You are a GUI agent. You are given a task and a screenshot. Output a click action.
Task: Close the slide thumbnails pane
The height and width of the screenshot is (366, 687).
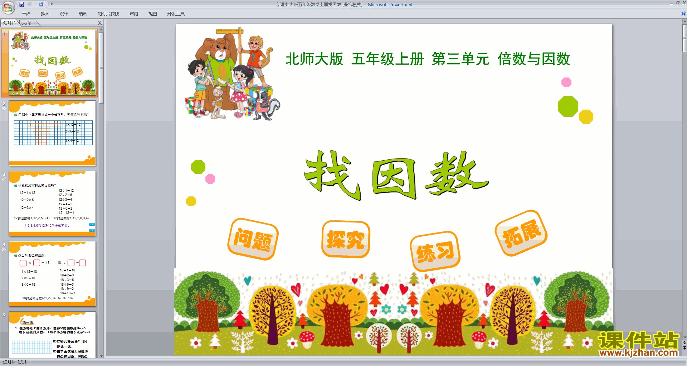[x=100, y=23]
